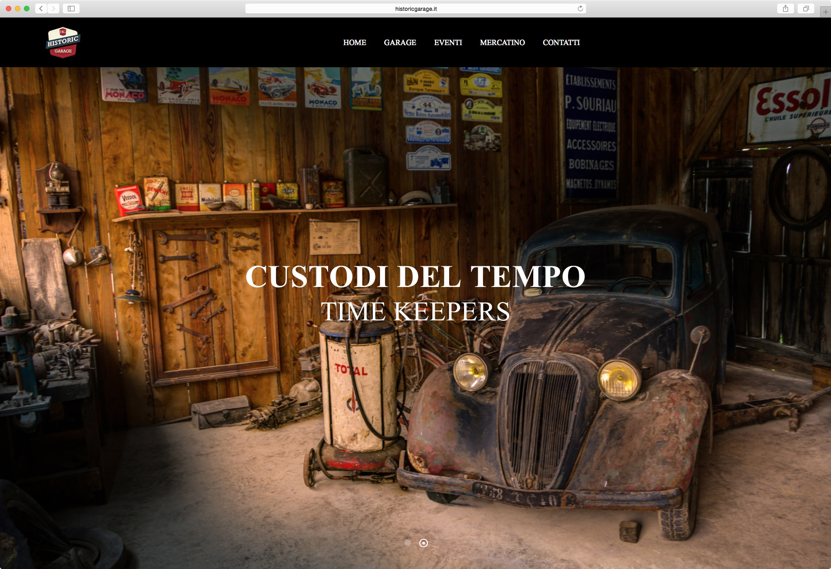831x569 pixels.
Task: Open the CONTATTI page
Action: pos(561,42)
